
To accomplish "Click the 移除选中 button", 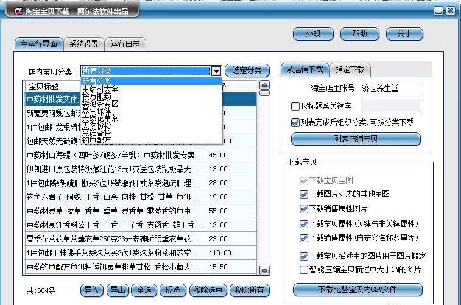I will point(208,290).
